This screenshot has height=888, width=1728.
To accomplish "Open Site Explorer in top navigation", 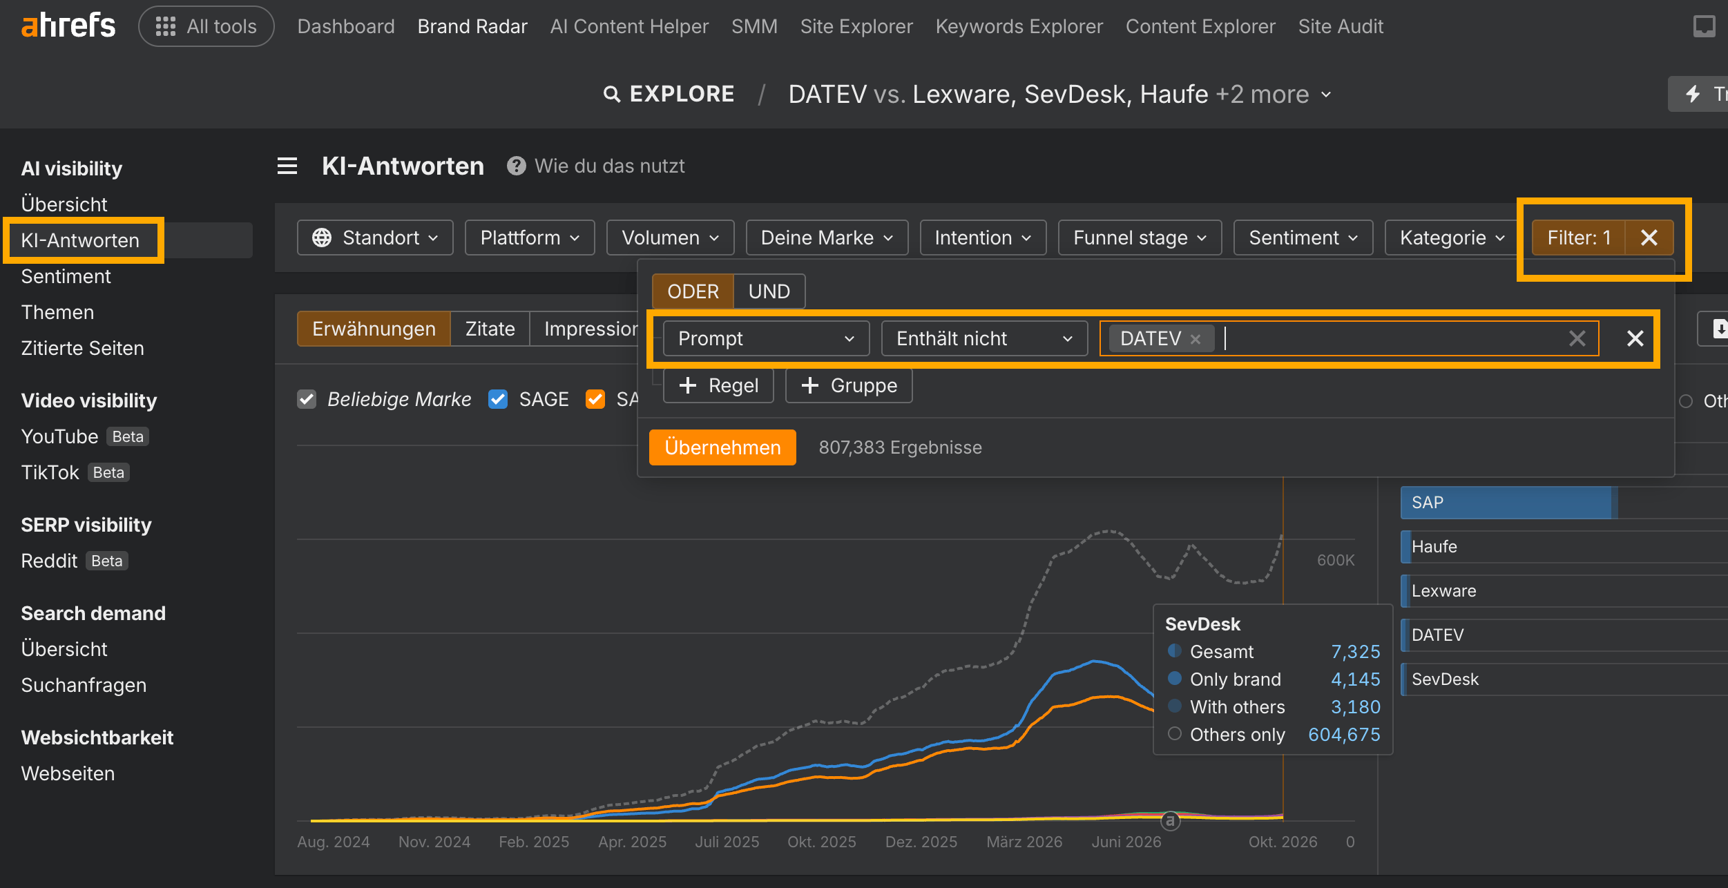I will point(856,26).
